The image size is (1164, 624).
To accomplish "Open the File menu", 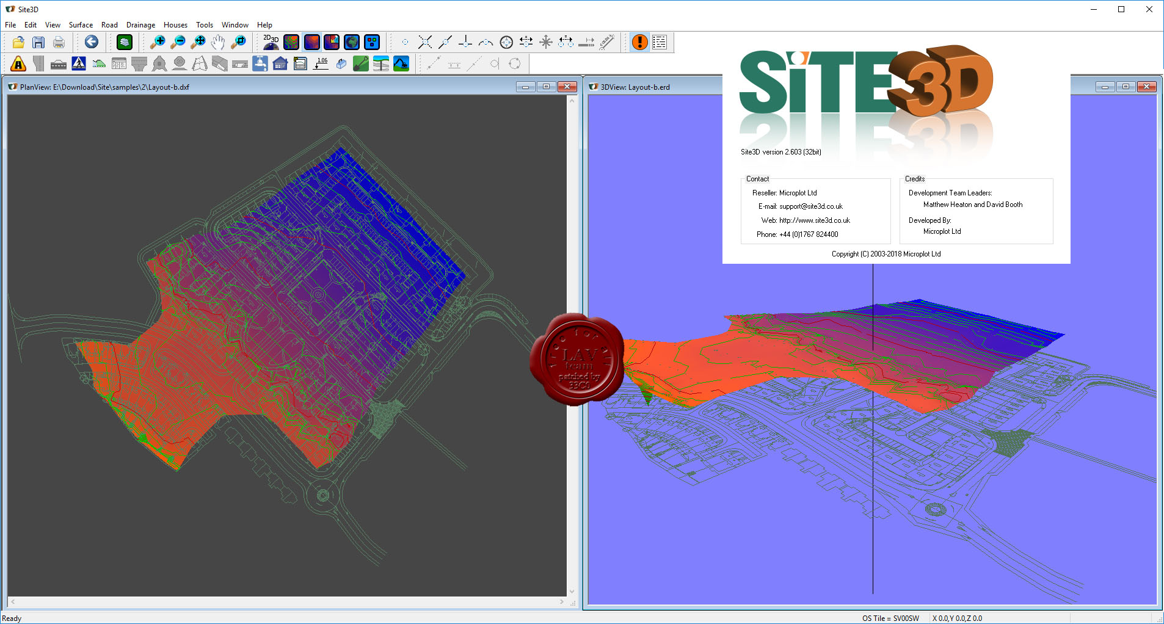I will point(10,25).
